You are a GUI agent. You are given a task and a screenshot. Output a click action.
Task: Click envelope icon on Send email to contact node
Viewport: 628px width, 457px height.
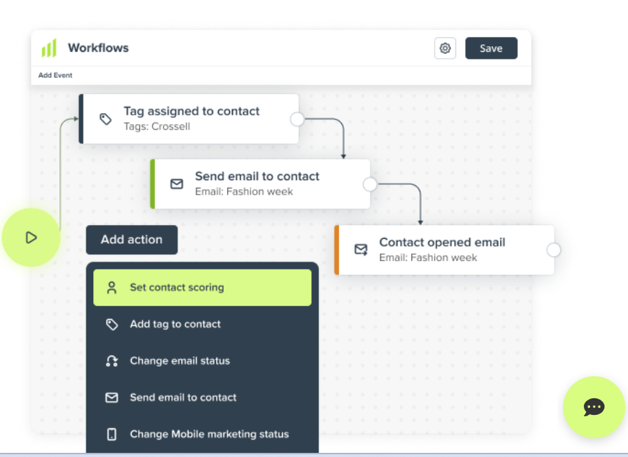[x=177, y=184]
